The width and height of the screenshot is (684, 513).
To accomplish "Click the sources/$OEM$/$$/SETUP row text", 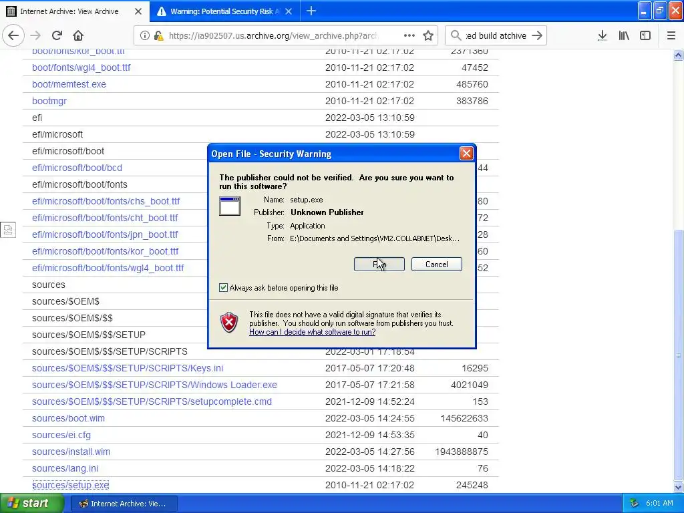I will [x=89, y=335].
